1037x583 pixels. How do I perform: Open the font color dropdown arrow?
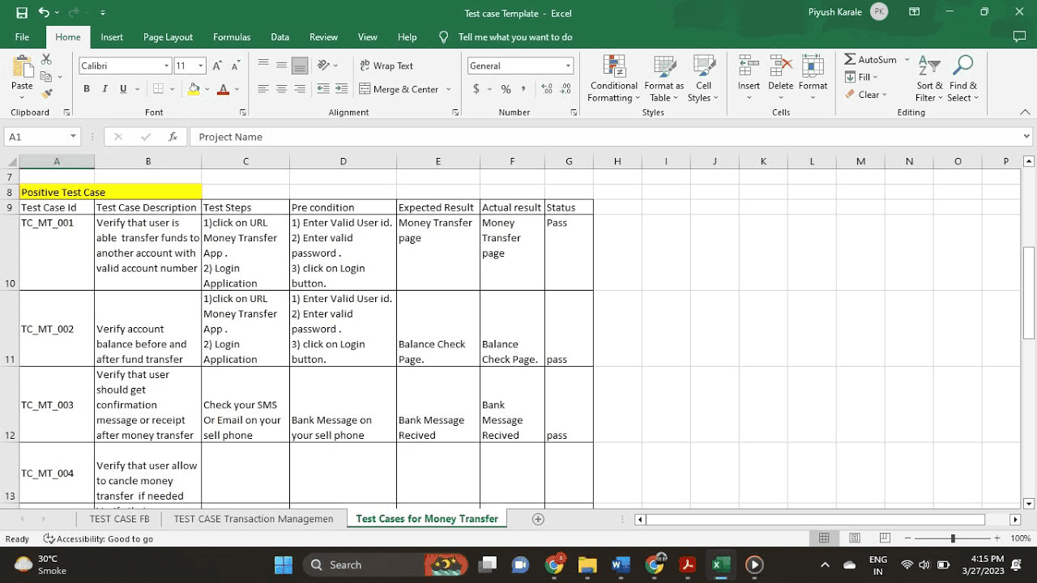tap(237, 90)
